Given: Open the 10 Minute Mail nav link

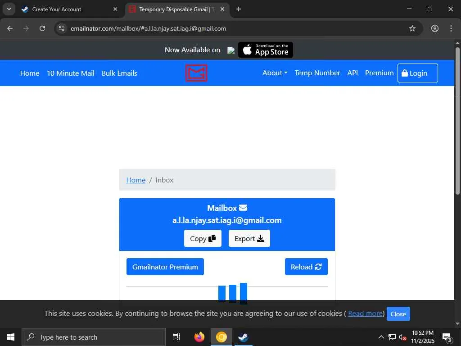Looking at the screenshot, I should coord(71,73).
